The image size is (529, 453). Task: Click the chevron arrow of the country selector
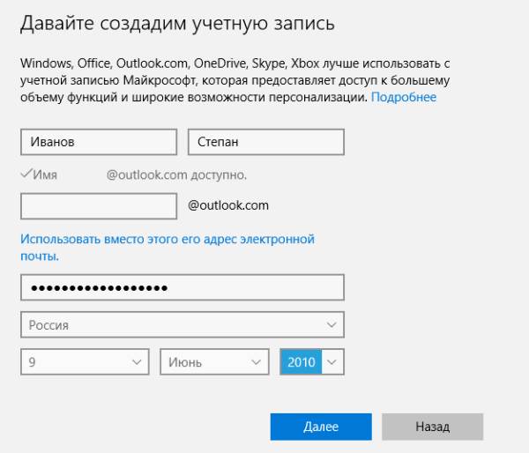point(332,325)
